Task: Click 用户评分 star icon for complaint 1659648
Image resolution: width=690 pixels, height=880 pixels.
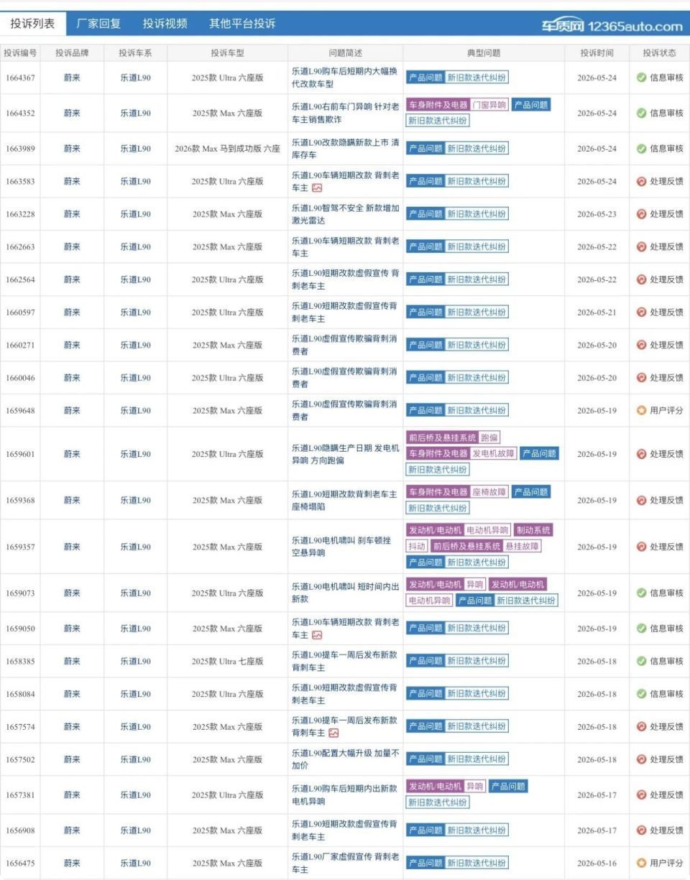Action: click(641, 411)
